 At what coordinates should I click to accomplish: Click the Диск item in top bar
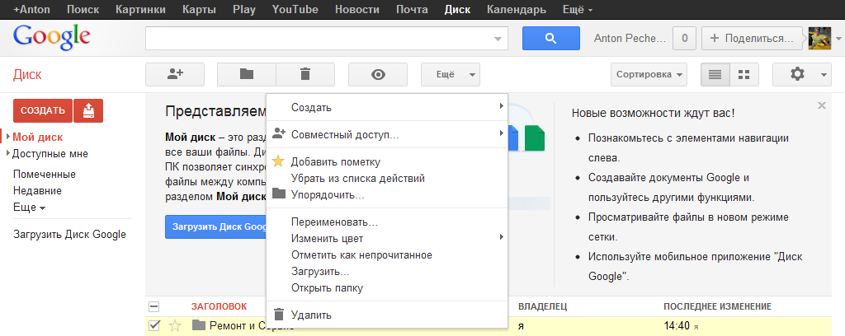click(457, 10)
